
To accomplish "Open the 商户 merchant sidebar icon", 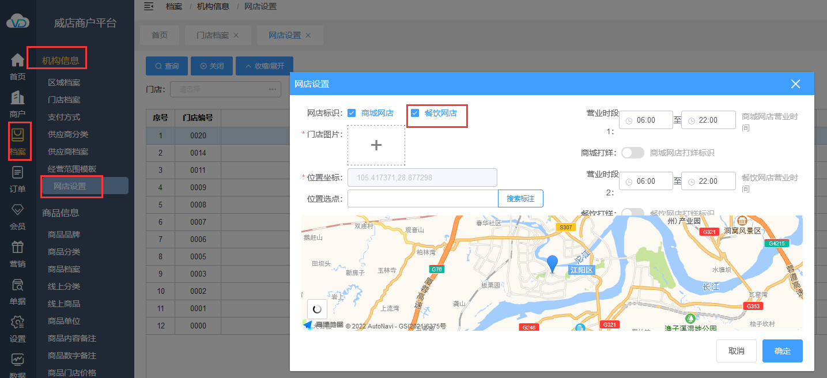I will (x=18, y=99).
